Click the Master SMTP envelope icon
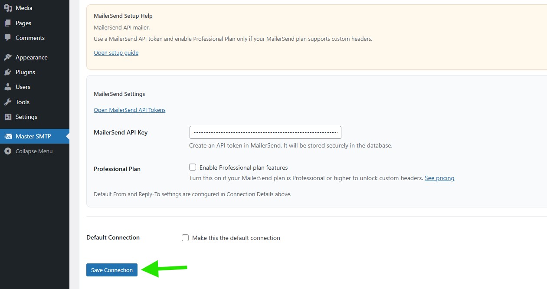The image size is (547, 289). tap(8, 136)
